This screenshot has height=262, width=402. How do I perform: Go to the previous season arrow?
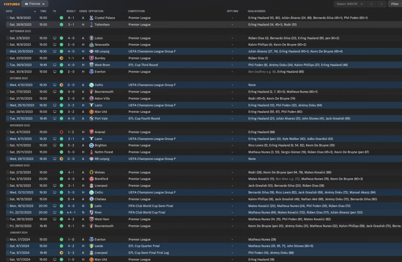(x=371, y=4)
